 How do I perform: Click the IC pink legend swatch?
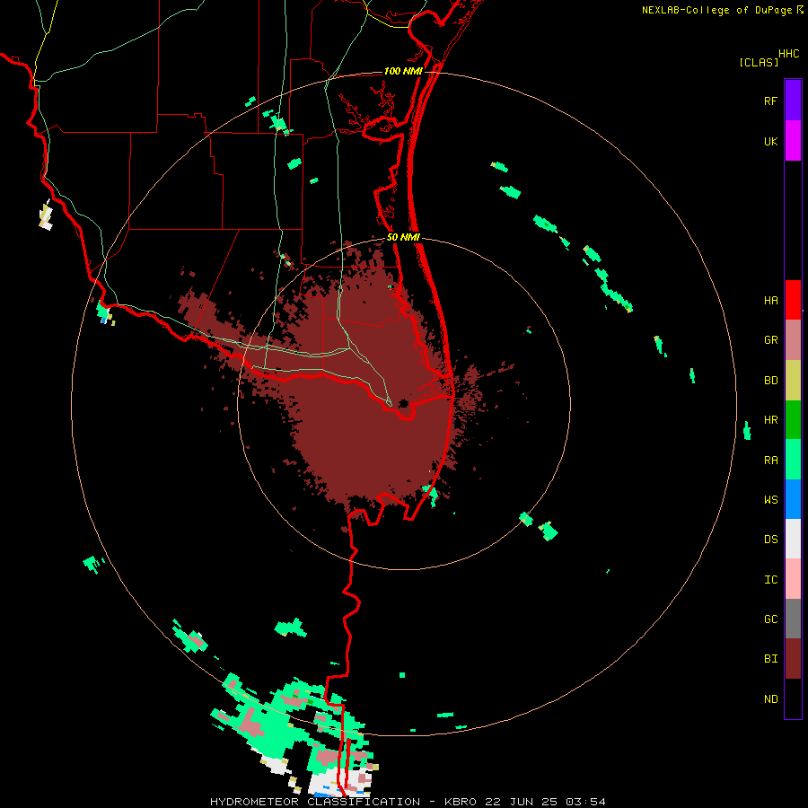[x=793, y=579]
